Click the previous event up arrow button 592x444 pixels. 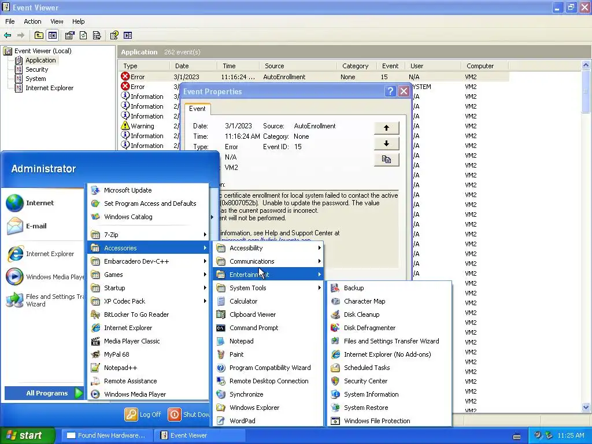coord(386,128)
